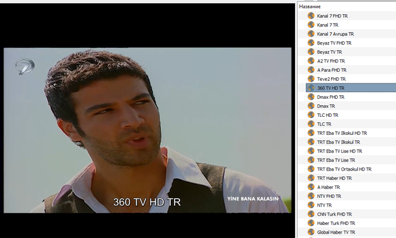
Task: Click the channel icon beside Beyaz TV FHD TR
Action: pyautogui.click(x=311, y=43)
